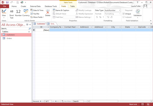The width and height of the screenshot is (153, 106).
Task: Click the record Search box at the bottom
Action: (78, 101)
